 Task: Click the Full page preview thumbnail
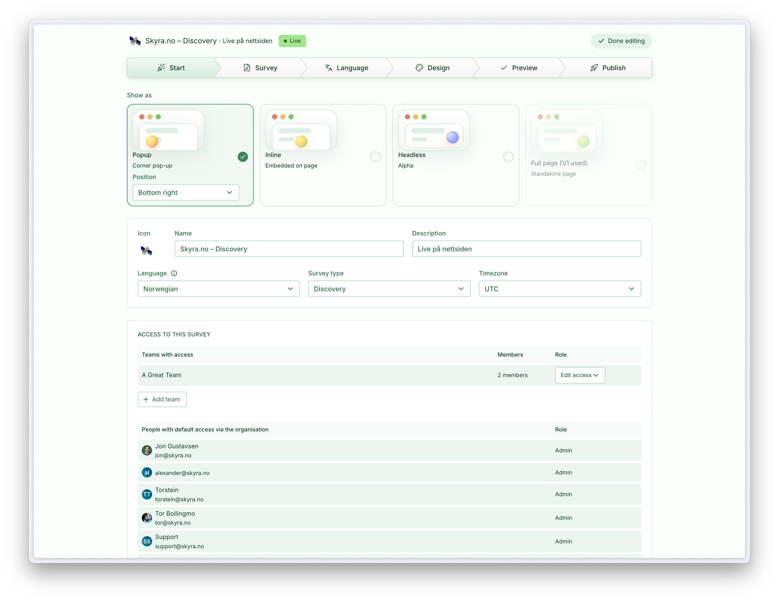[566, 134]
